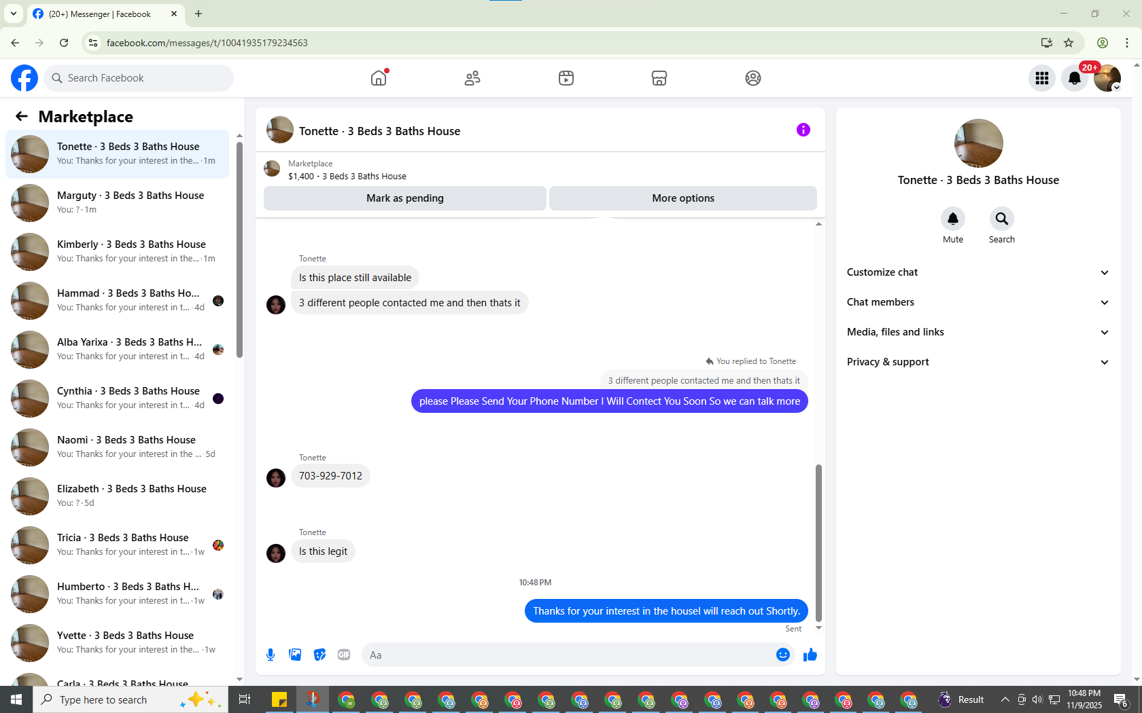Screen dimensions: 1142x713
Task: Open the Friends icon in top navigation
Action: point(472,78)
